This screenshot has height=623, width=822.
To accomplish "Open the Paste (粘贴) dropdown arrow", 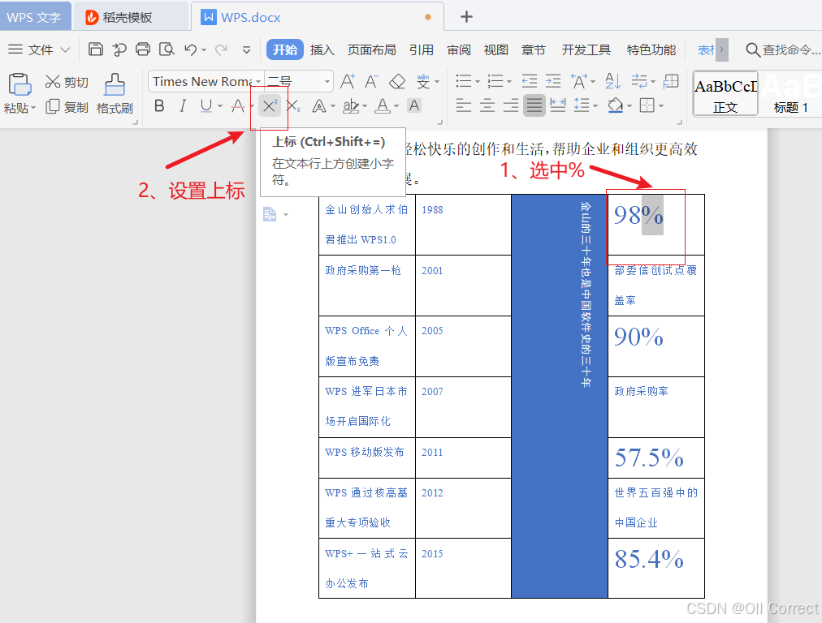I will (x=33, y=108).
